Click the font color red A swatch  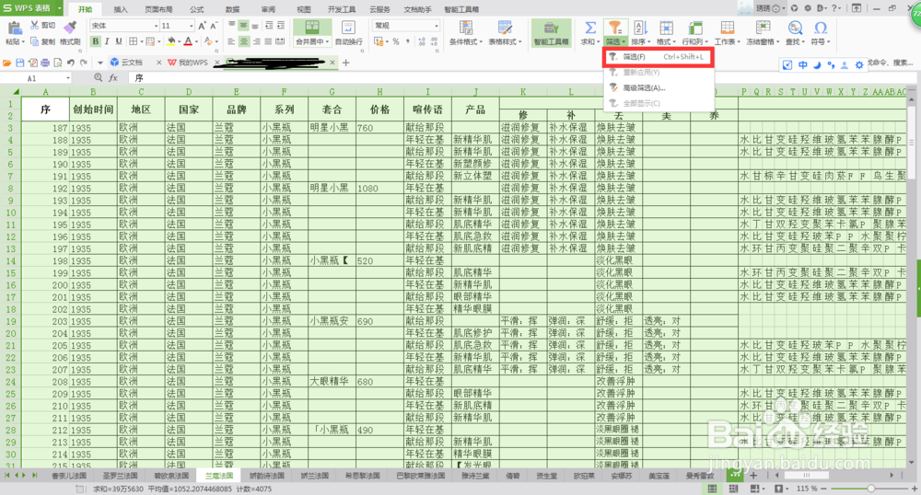pyautogui.click(x=188, y=41)
